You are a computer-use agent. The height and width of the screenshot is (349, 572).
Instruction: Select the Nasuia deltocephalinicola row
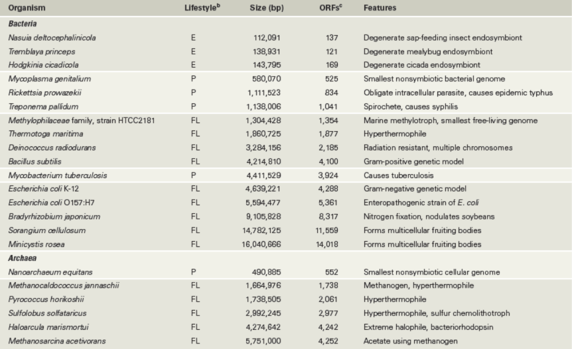point(286,38)
